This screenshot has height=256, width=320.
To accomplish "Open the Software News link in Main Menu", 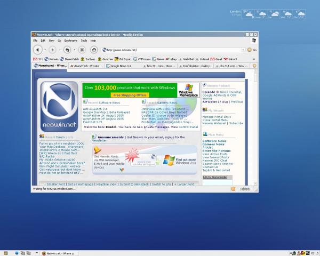I will [x=214, y=141].
